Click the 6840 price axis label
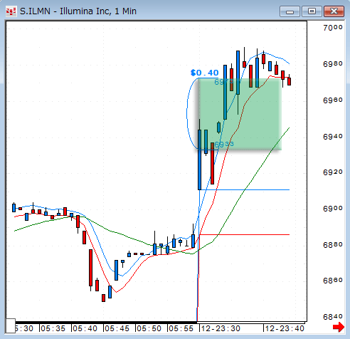Viewport: 350px width, 339px height. tap(333, 317)
